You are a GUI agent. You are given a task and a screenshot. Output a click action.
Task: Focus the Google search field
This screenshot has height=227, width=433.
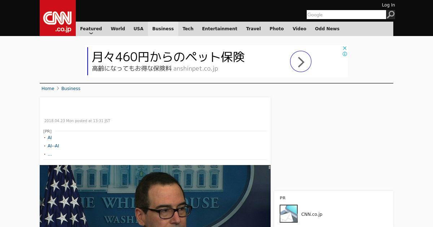tap(346, 14)
